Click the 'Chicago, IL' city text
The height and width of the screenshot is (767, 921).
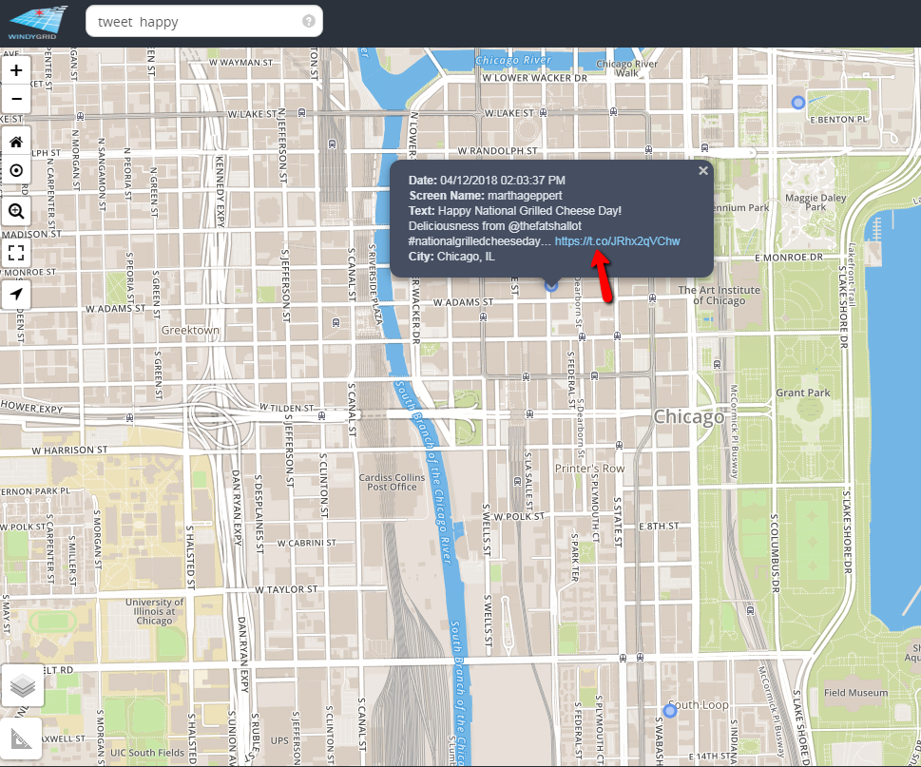[x=466, y=257]
